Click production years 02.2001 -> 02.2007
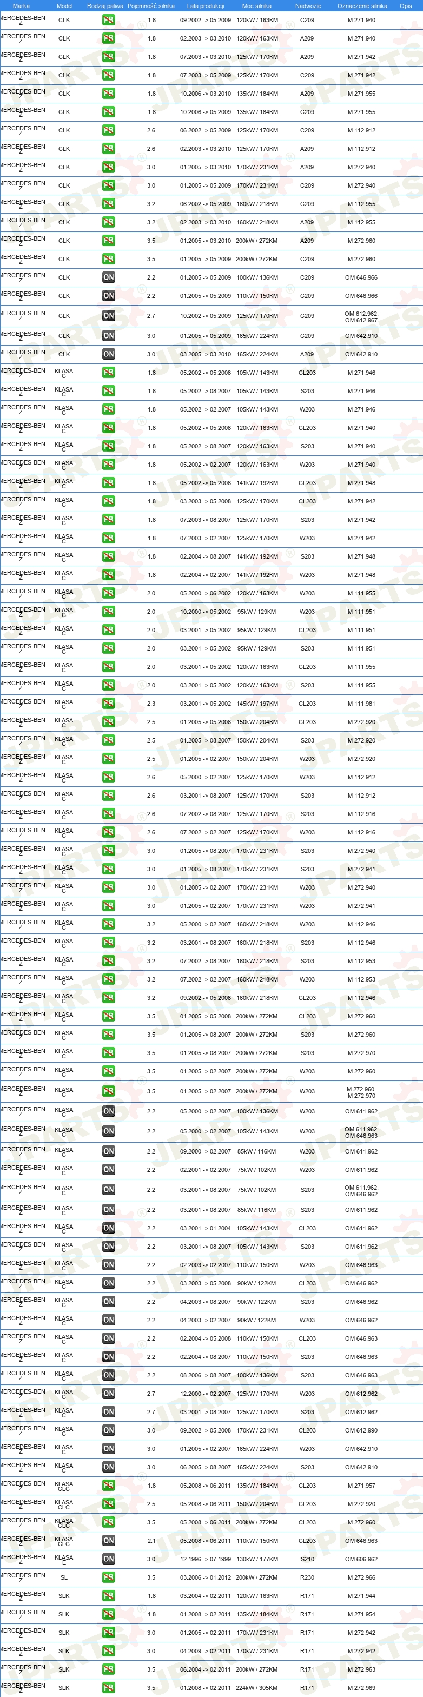Screen dimensions: 423x1697 (x=206, y=1170)
